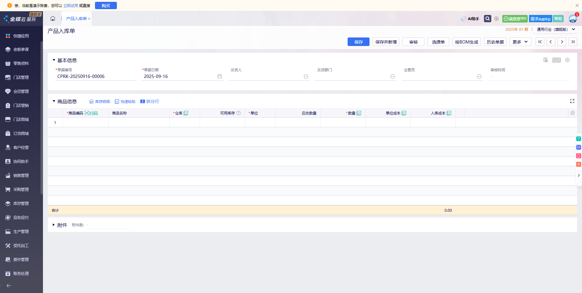Collapse the 基本信息 section

(x=54, y=60)
